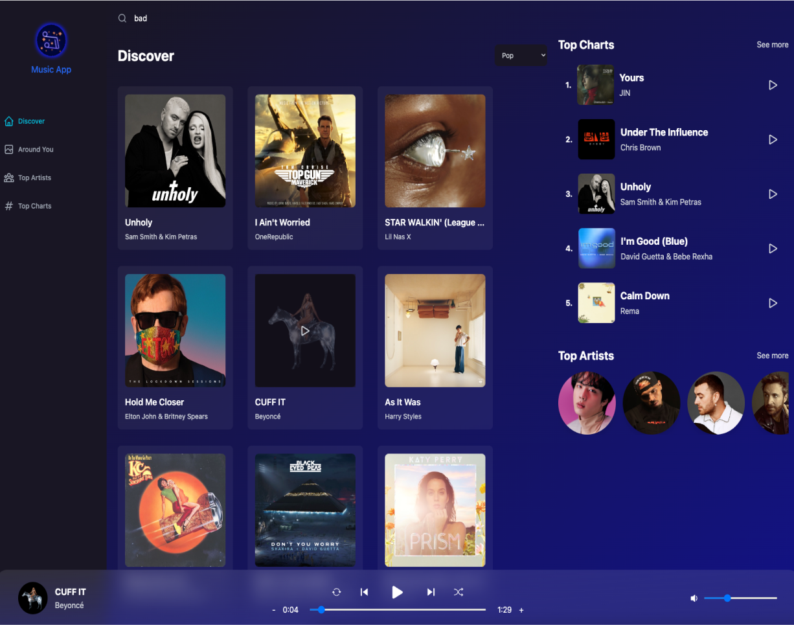Mute using the speaker volume icon
This screenshot has width=794, height=625.
click(x=694, y=598)
